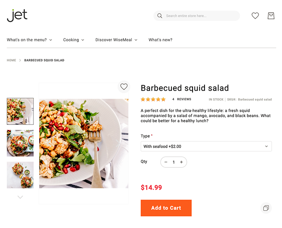Decrease quantity with the minus button

click(x=166, y=162)
